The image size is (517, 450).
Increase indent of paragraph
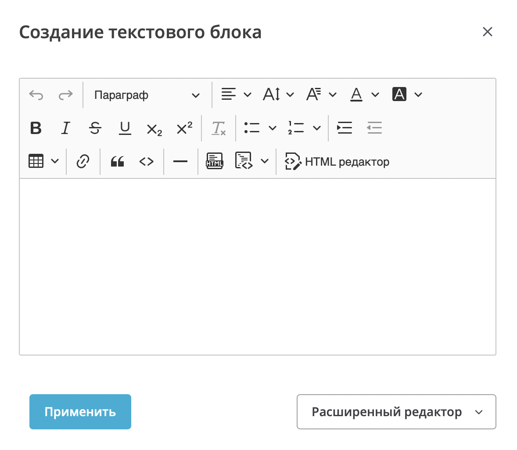click(x=345, y=128)
